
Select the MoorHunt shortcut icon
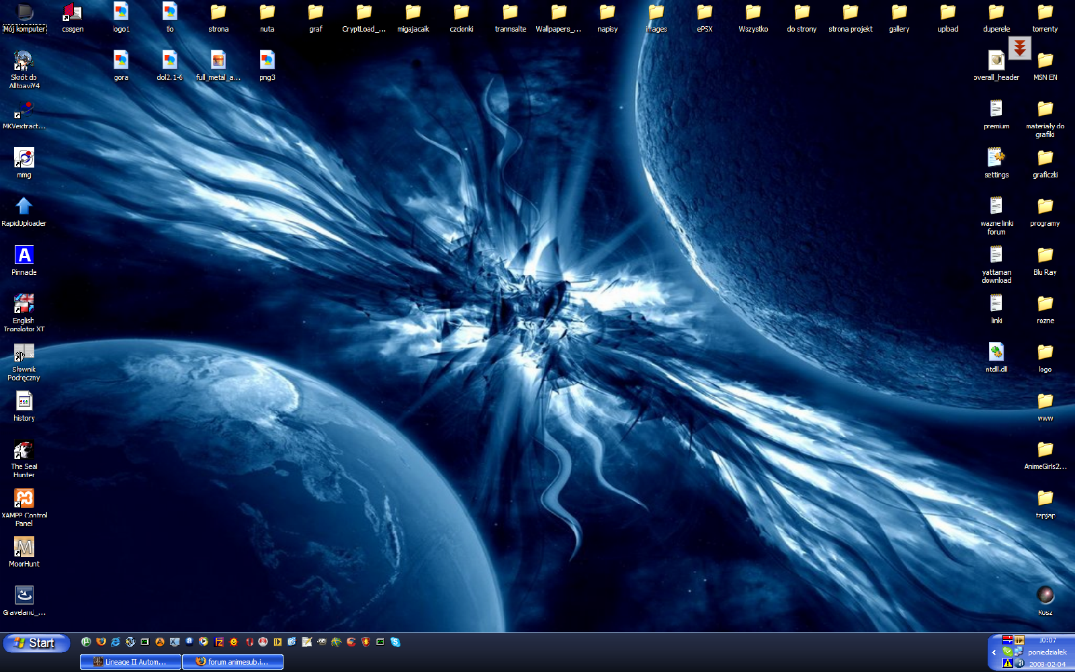[24, 552]
